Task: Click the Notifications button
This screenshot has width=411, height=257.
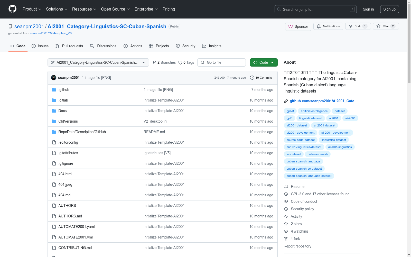Action: coord(328,26)
